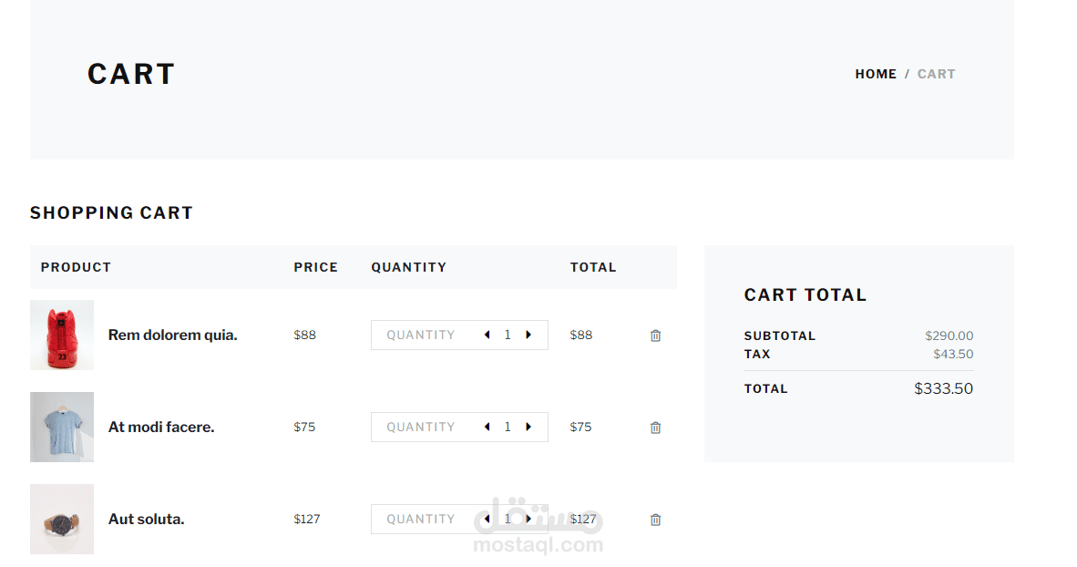The height and width of the screenshot is (567, 1077).
Task: Open the red sneaker product thumbnail
Action: click(x=62, y=335)
